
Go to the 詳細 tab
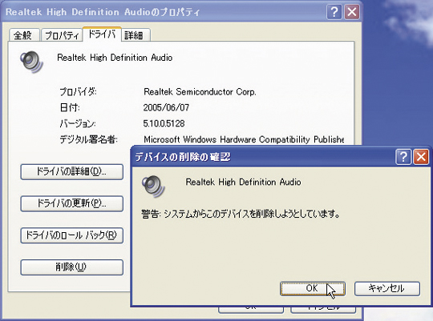click(x=136, y=35)
